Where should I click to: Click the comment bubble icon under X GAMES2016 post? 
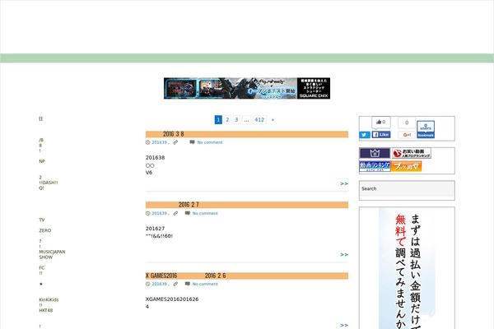pyautogui.click(x=188, y=284)
